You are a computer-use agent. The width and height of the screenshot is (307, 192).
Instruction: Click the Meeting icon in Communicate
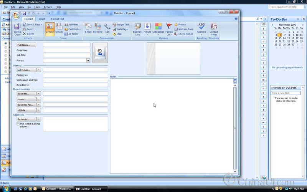coord(97,27)
